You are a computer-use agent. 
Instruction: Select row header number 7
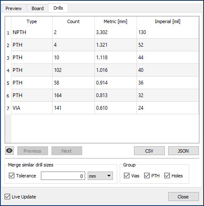pyautogui.click(x=8, y=108)
